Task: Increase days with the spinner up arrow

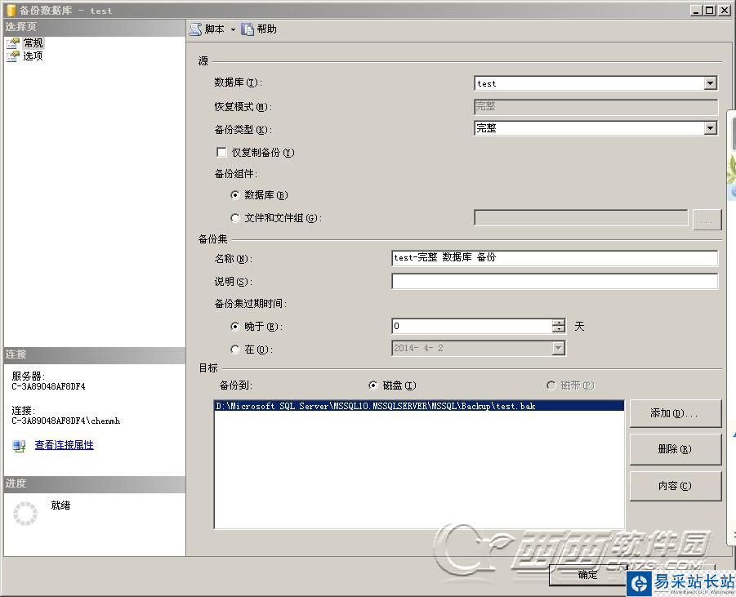Action: (559, 323)
